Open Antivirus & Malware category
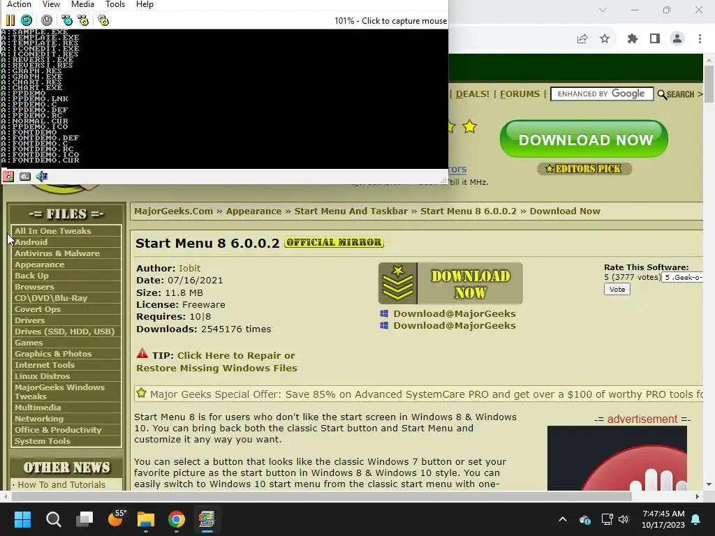Viewport: 715px width, 536px height. pos(57,253)
